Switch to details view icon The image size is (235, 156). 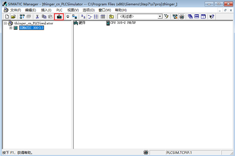[103, 17]
